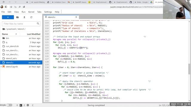Close the Launch Meeting browser tab
The image size is (191, 107).
32,2
